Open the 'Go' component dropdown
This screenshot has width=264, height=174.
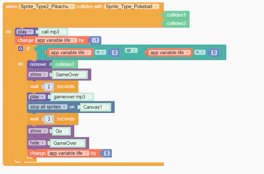tap(61, 131)
